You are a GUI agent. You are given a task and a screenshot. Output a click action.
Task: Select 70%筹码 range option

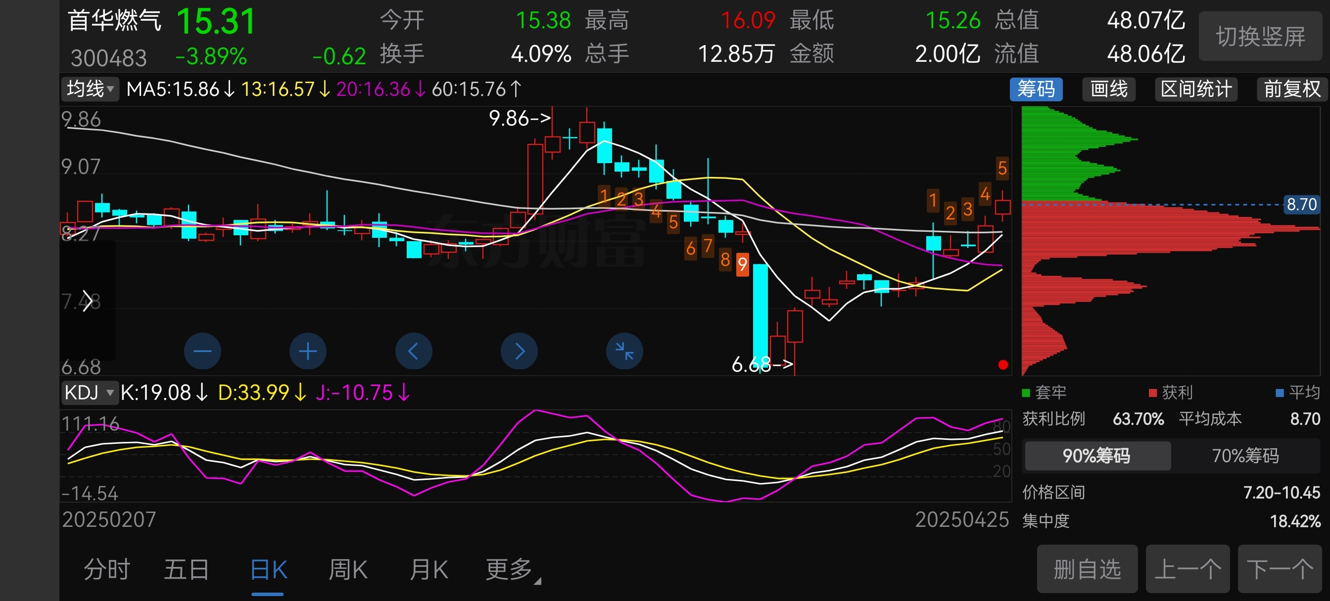click(x=1245, y=456)
